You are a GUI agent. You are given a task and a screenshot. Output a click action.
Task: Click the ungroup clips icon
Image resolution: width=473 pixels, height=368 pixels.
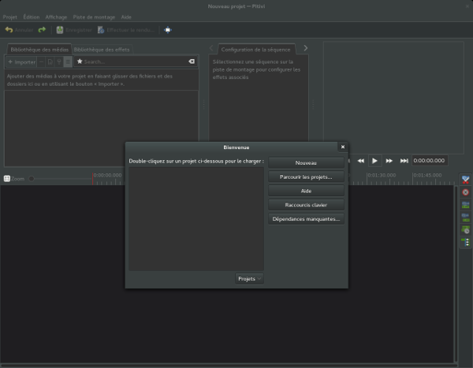pyautogui.click(x=465, y=217)
